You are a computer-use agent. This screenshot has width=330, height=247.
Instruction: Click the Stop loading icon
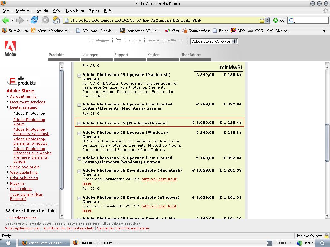pyautogui.click(x=45, y=20)
